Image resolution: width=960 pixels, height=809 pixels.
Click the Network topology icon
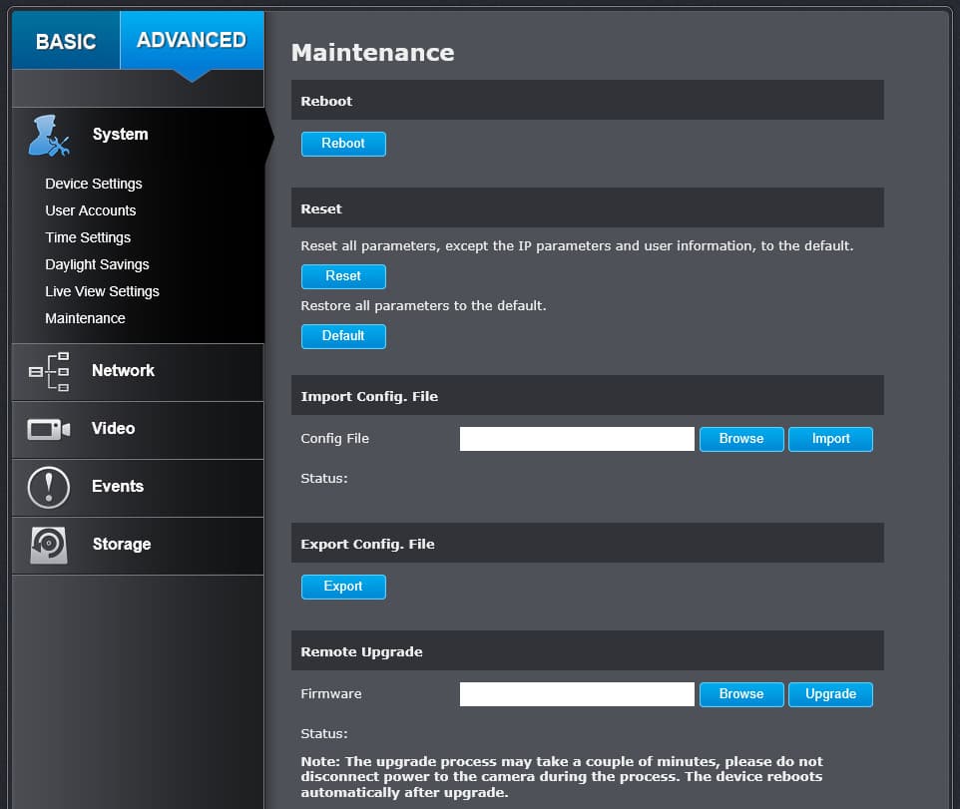point(49,371)
